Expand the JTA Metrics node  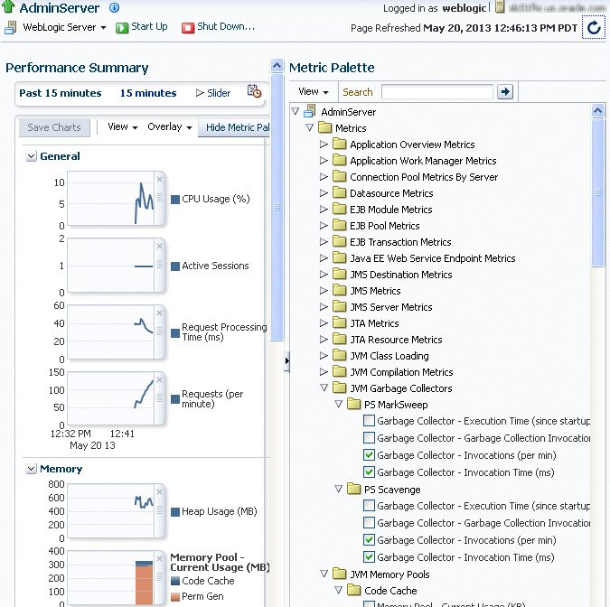[x=324, y=322]
